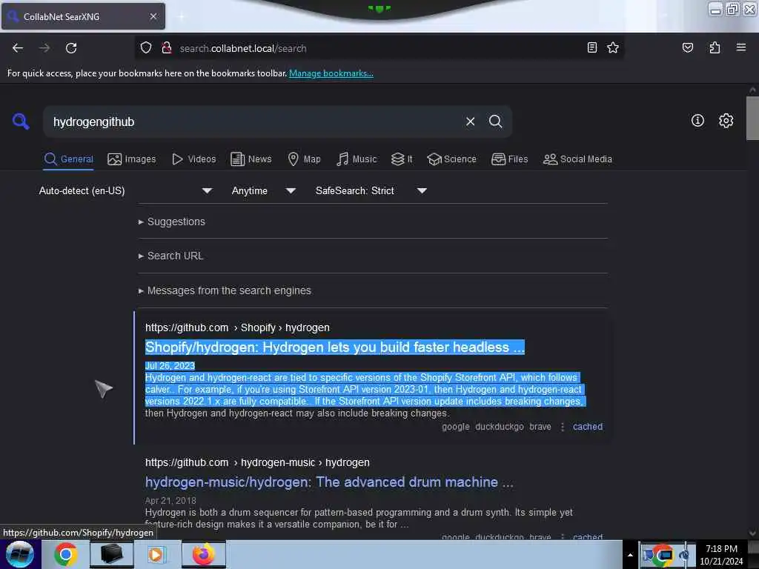
Task: Click the github.com hydrogen-music URL breadcrumb
Action: tap(257, 462)
